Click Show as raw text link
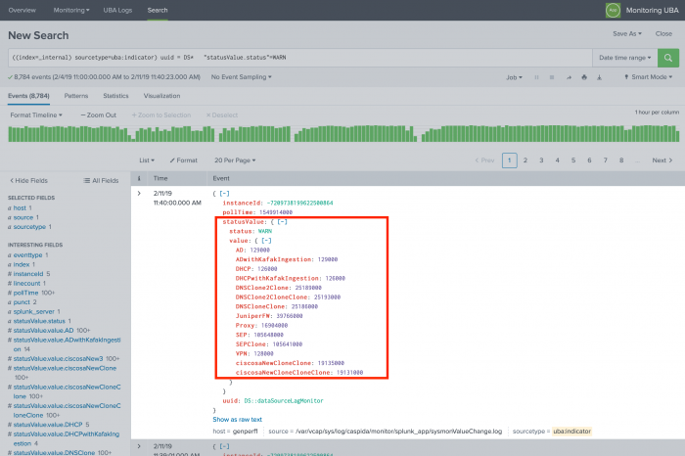Image resolution: width=685 pixels, height=456 pixels. coord(237,420)
